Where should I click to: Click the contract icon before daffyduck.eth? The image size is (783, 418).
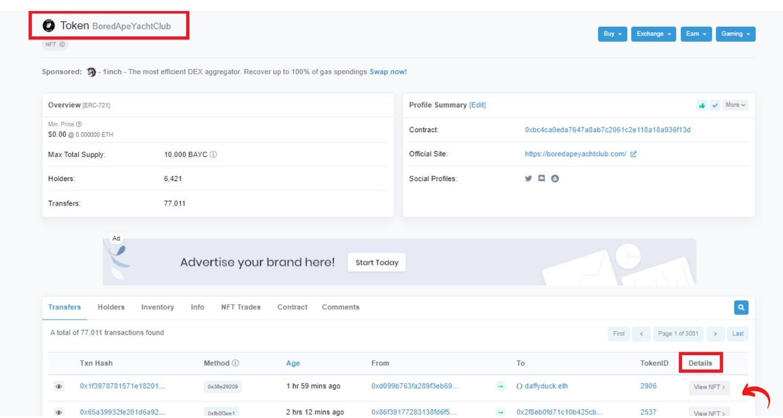519,386
